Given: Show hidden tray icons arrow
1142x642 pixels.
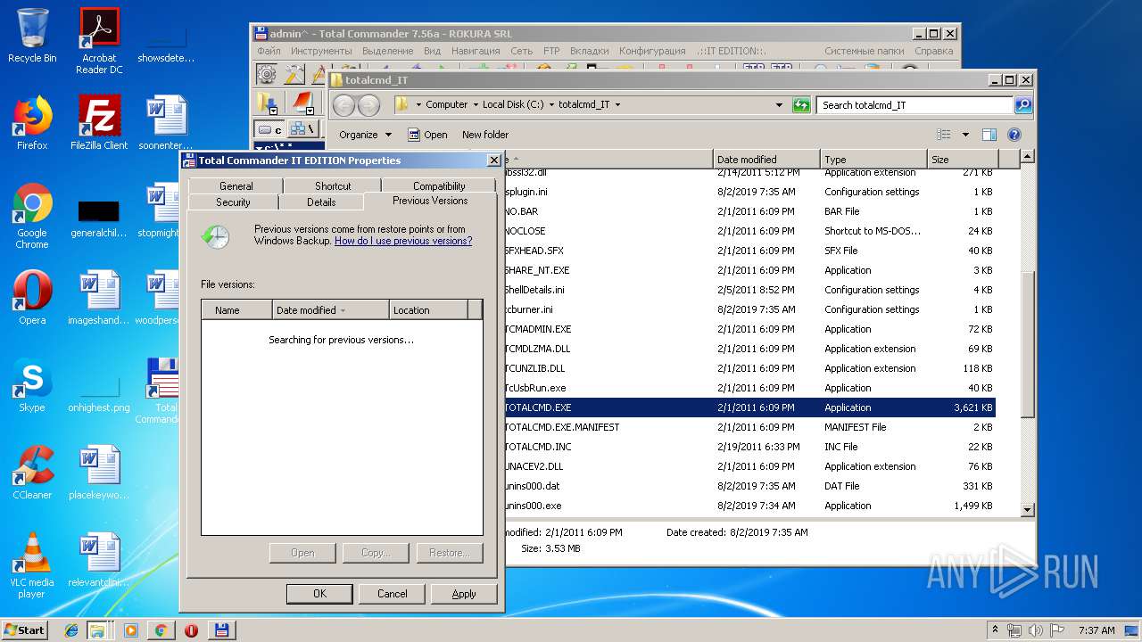Looking at the screenshot, I should (x=995, y=630).
